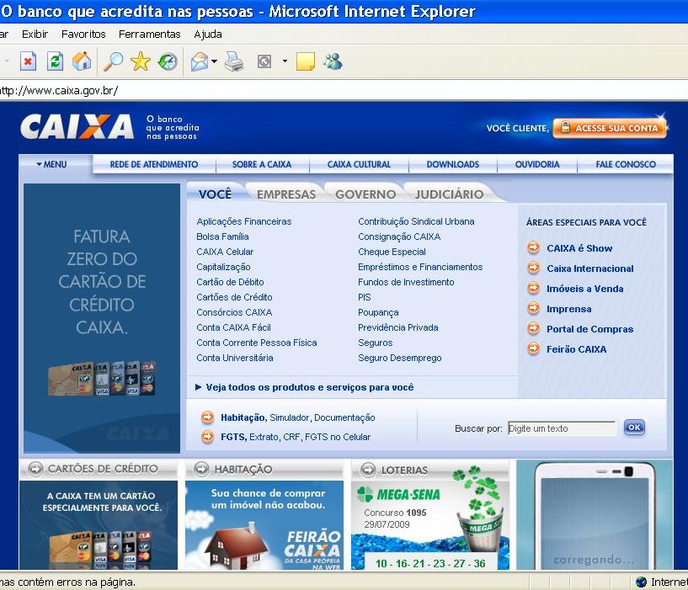Screen dimensions: 688x590
Task: Expand the Mail dropdown arrow
Action: tap(214, 61)
